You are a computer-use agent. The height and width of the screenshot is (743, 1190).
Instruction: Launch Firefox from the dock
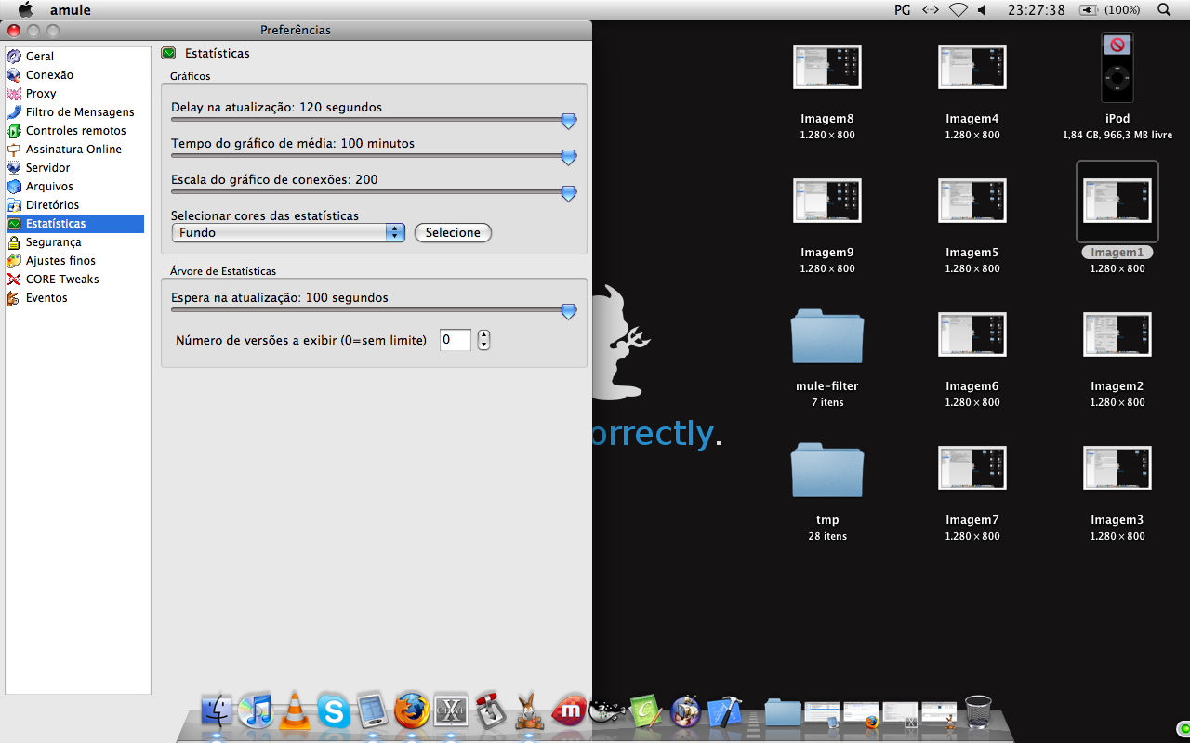click(412, 710)
